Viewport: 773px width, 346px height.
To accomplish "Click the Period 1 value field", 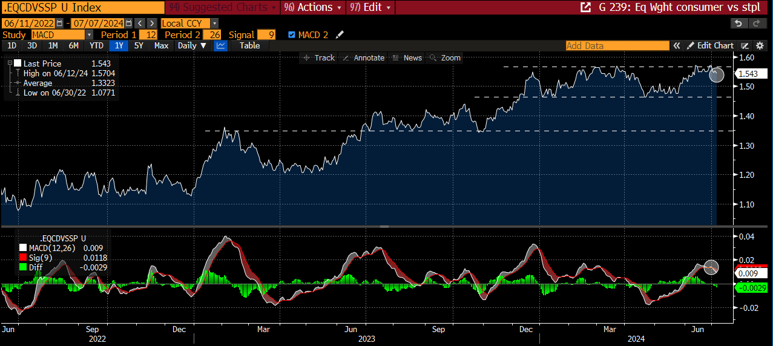I will 148,34.
